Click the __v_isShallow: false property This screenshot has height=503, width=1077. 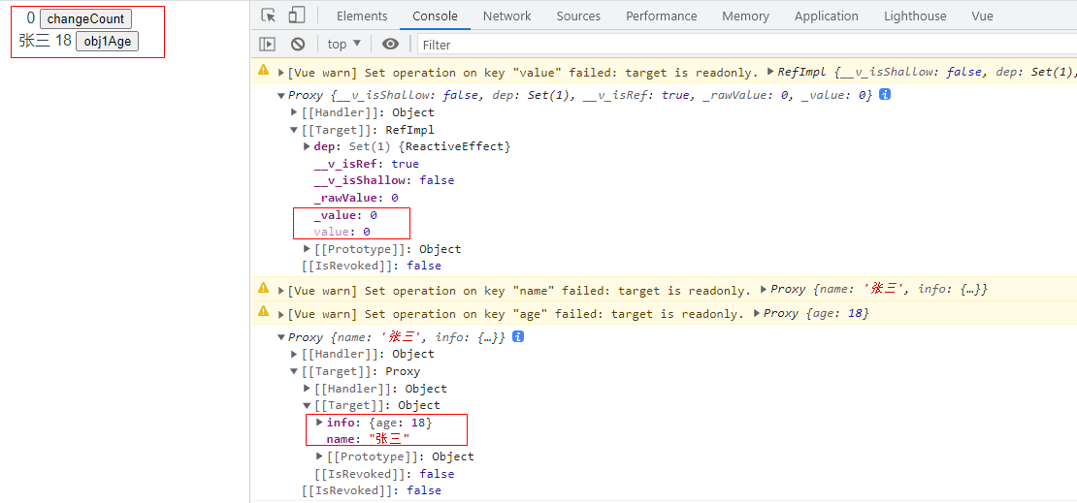(x=384, y=180)
